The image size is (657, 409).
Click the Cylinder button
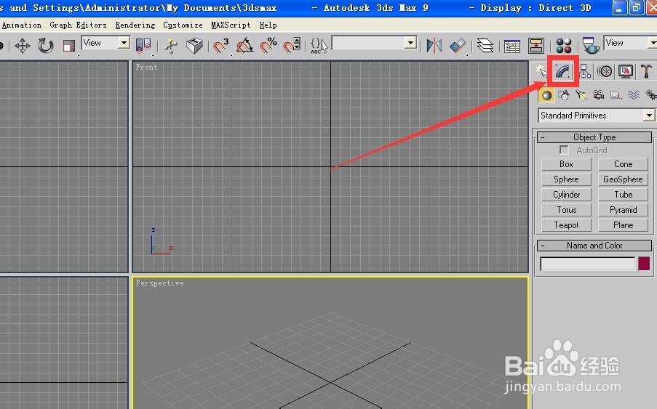(x=566, y=195)
